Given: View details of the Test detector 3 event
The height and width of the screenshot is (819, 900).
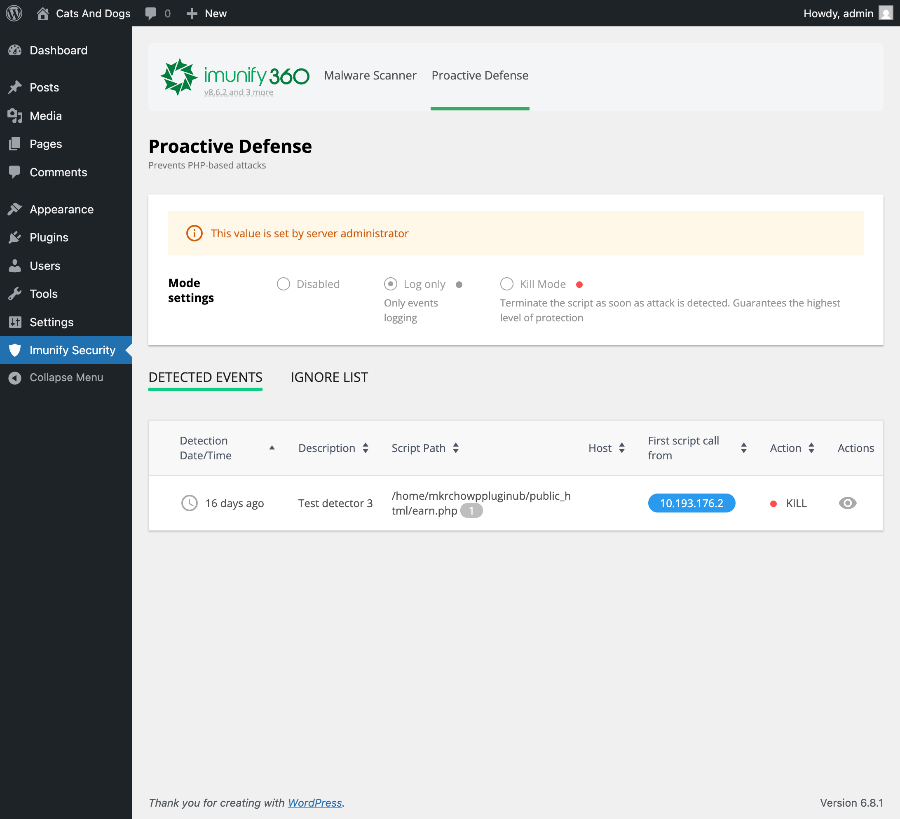Looking at the screenshot, I should point(847,503).
